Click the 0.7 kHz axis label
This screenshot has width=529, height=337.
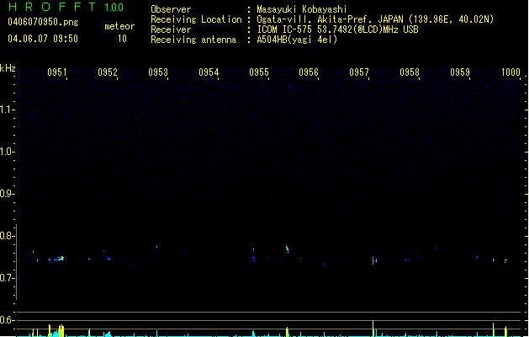point(8,278)
